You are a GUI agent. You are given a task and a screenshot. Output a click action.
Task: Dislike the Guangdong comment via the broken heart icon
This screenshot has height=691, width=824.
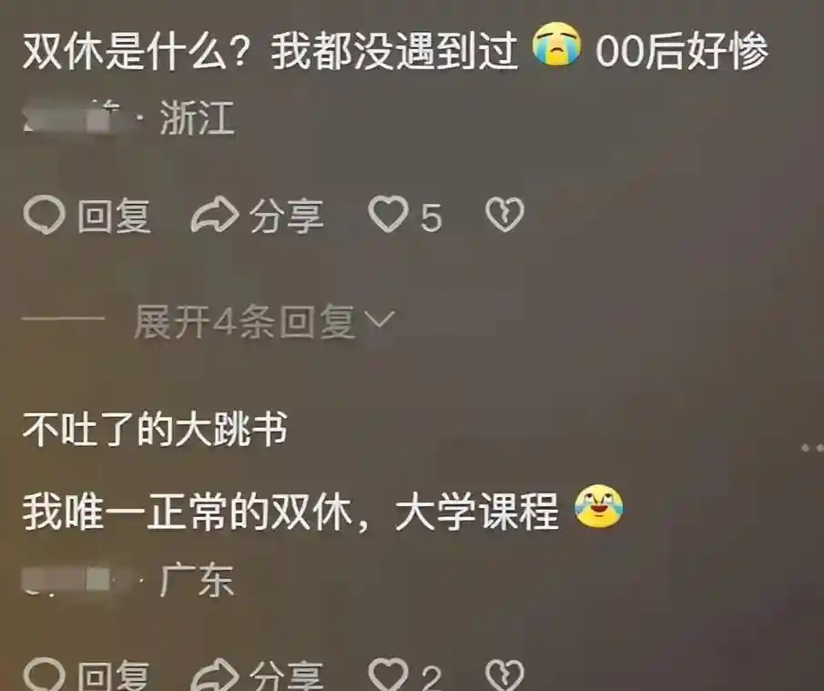click(504, 675)
